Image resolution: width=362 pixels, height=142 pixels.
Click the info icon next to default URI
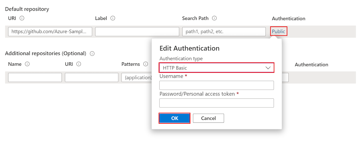point(22,18)
